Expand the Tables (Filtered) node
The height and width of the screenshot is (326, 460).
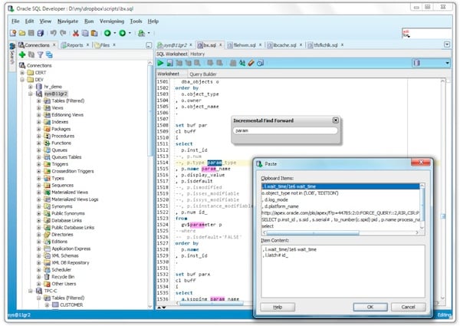point(38,100)
